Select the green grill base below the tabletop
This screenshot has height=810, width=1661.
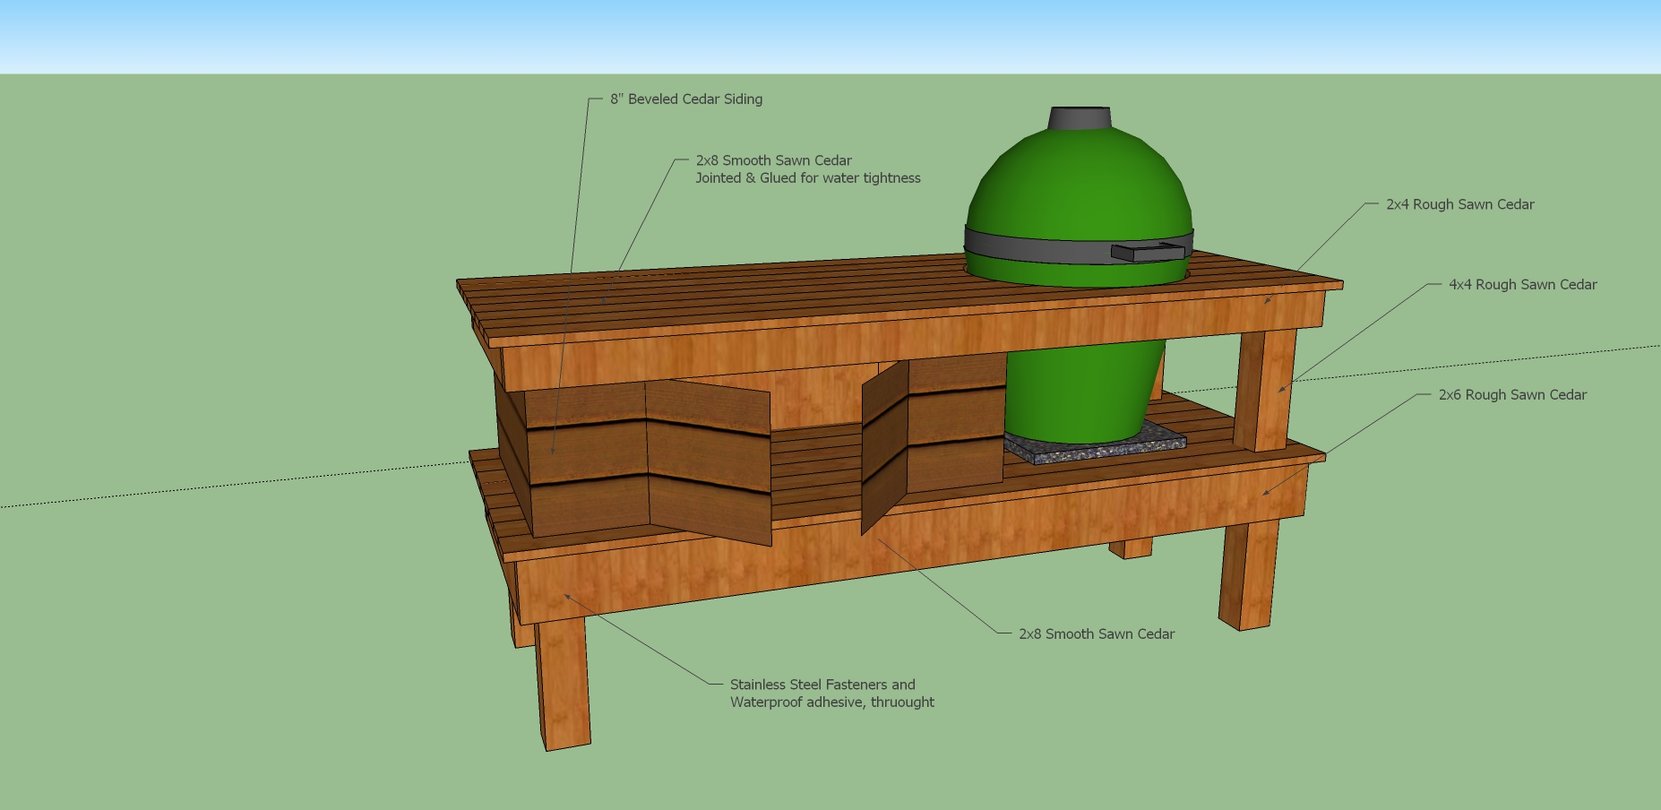(x=1080, y=394)
